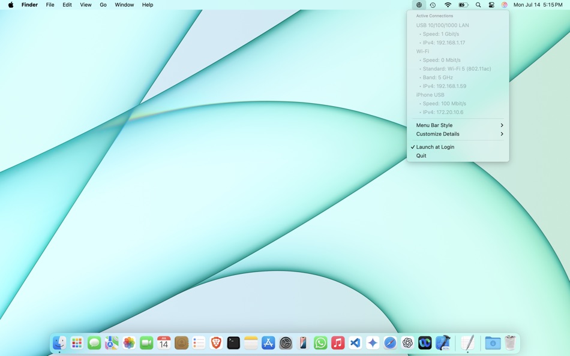Image resolution: width=570 pixels, height=356 pixels.
Task: Open the Reminders app
Action: (198, 343)
